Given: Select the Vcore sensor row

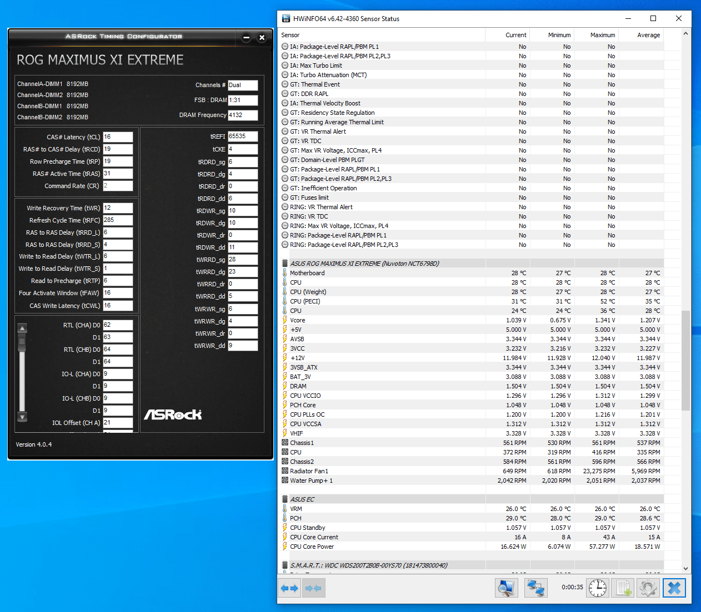Looking at the screenshot, I should tap(472, 320).
